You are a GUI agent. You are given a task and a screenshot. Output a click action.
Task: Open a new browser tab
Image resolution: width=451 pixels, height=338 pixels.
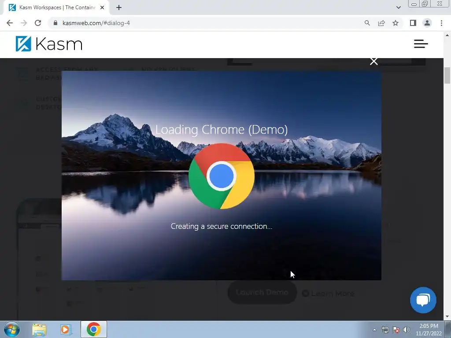coord(119,8)
